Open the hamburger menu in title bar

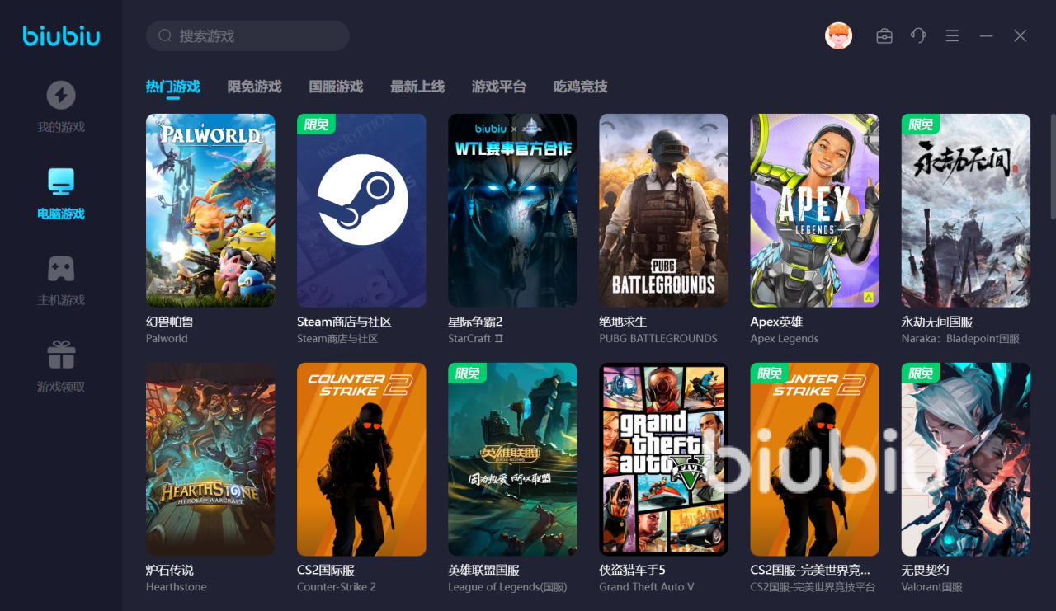point(952,36)
